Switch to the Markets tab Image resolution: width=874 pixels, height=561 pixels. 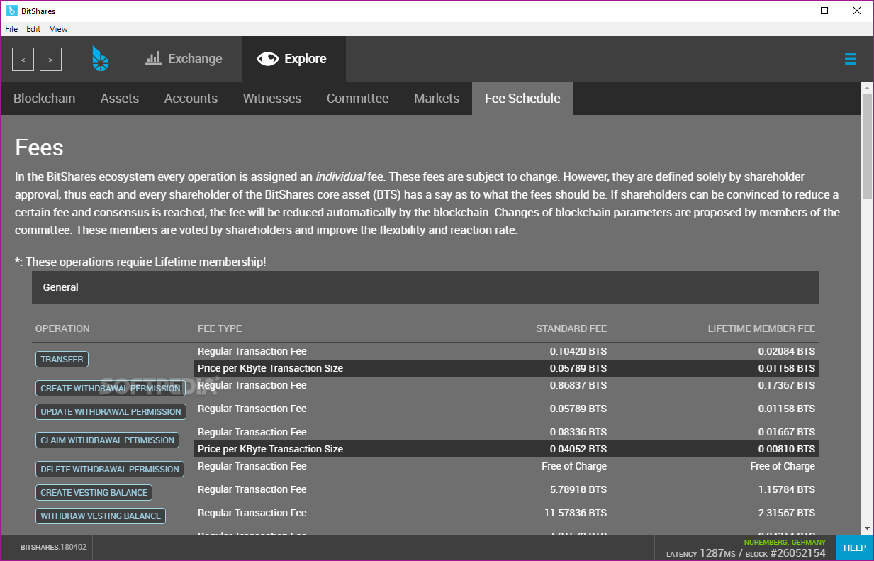[x=437, y=99]
